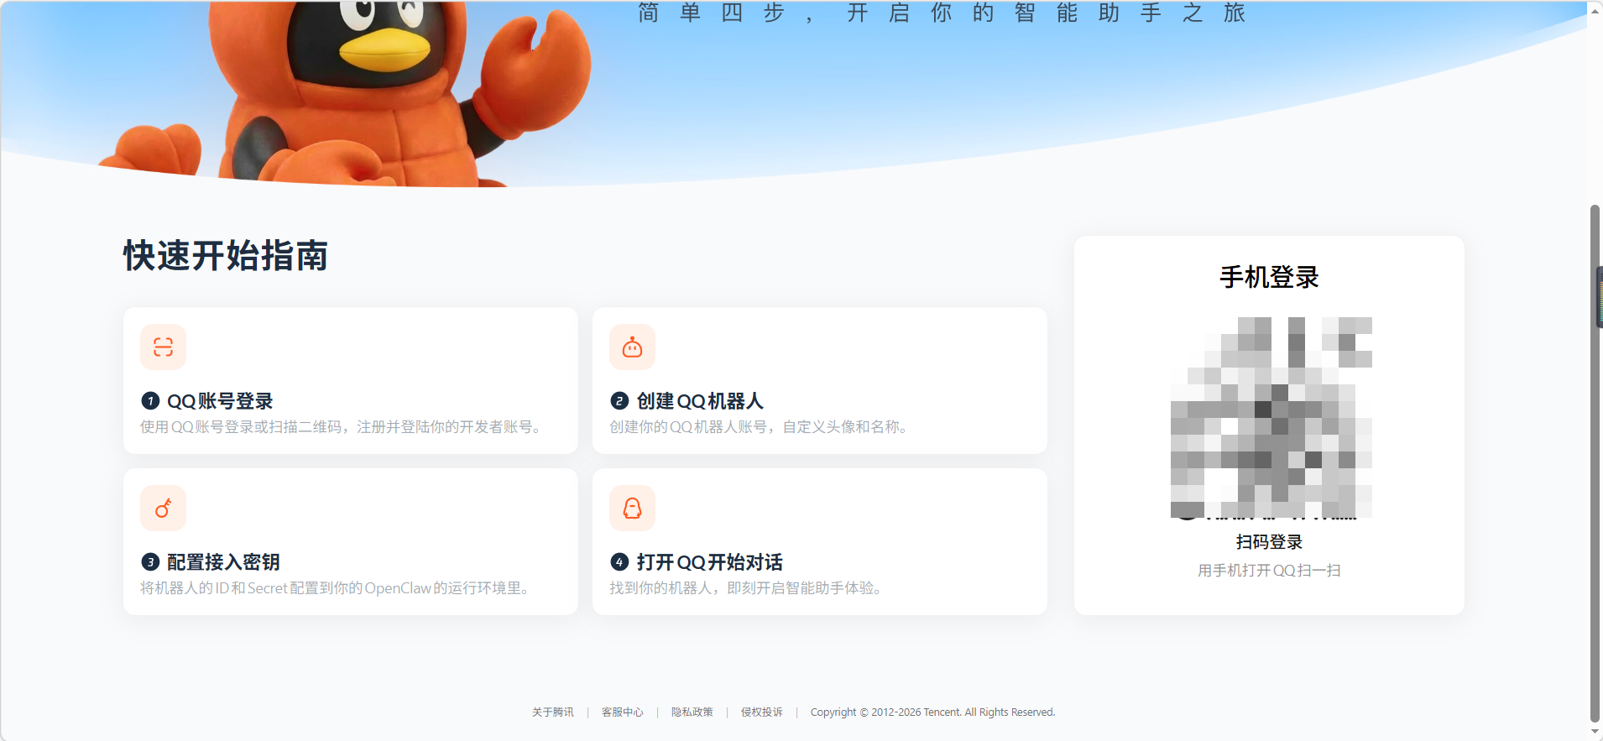1603x741 pixels.
Task: Open the 关于腾讯 footer link
Action: (x=552, y=712)
